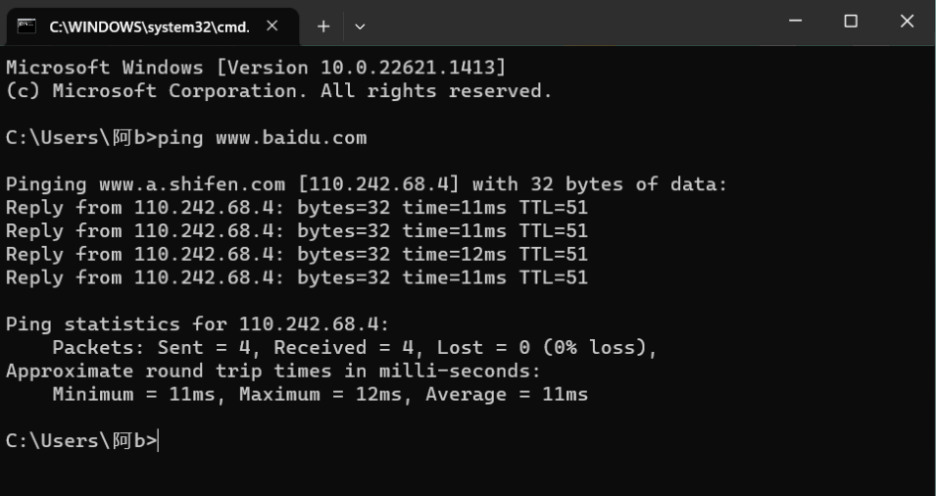Click the 'Pinging www.a.shifen.com' line

pyautogui.click(x=367, y=184)
